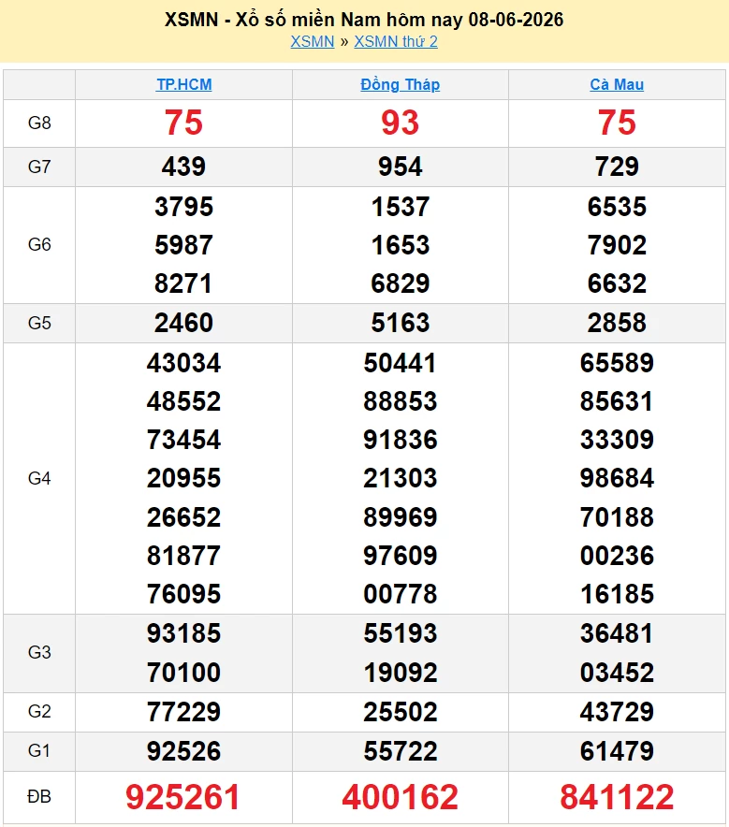Viewport: 729px width, 827px height.
Task: Select G6 number 8271
Action: pyautogui.click(x=183, y=283)
